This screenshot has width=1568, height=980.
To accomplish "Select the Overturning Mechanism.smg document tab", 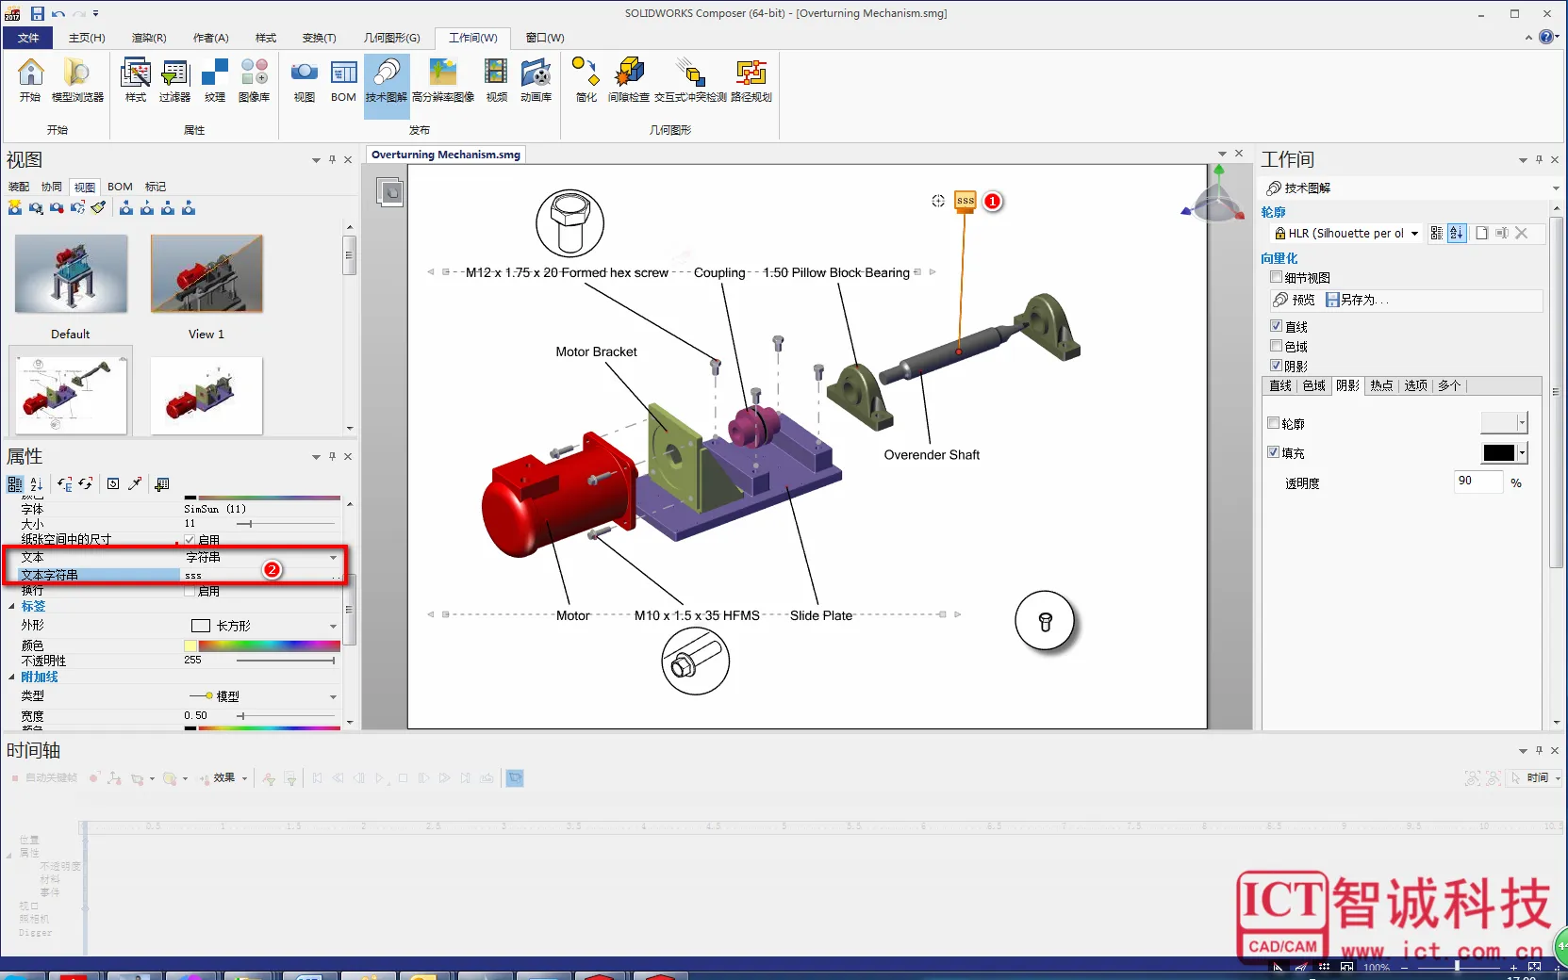I will [x=445, y=155].
